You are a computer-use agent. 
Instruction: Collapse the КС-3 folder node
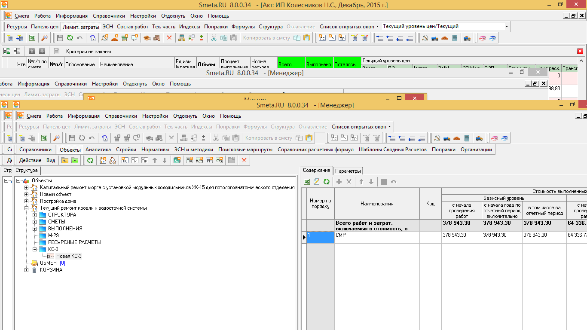point(34,249)
